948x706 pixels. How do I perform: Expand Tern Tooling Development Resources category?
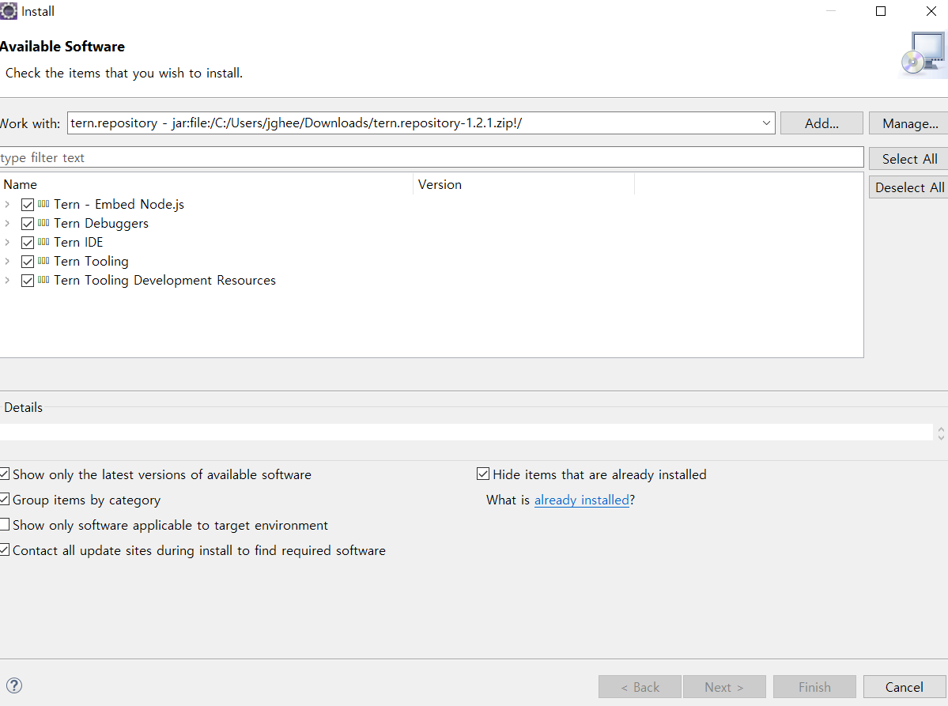(x=7, y=281)
